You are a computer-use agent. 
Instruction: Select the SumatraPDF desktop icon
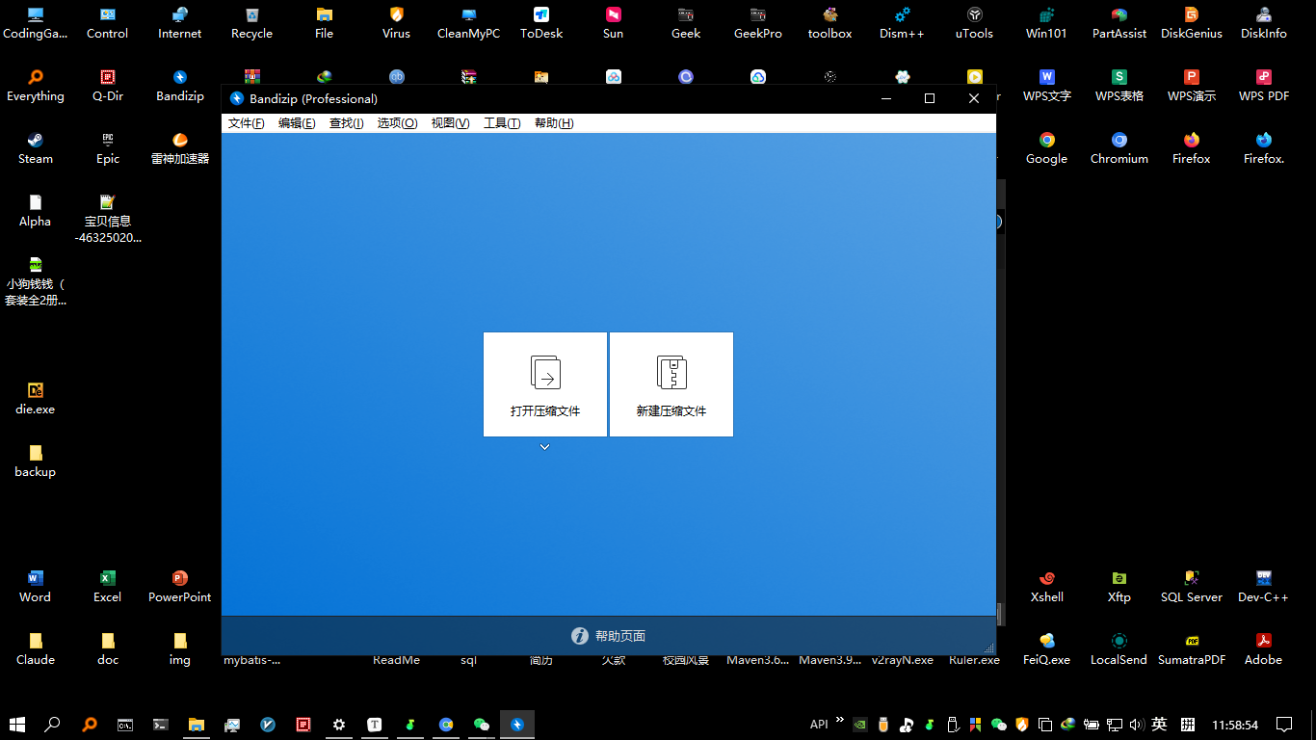[1192, 648]
